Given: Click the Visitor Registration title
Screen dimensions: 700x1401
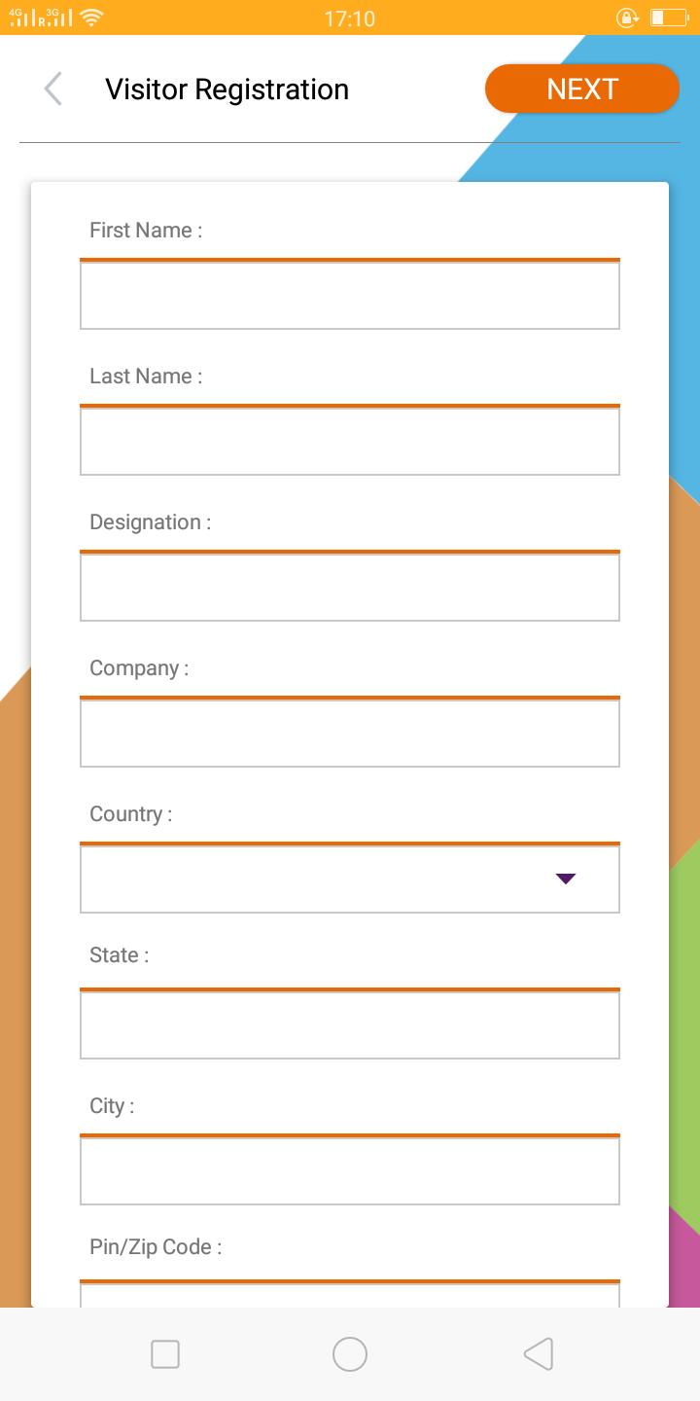Looking at the screenshot, I should click(227, 90).
